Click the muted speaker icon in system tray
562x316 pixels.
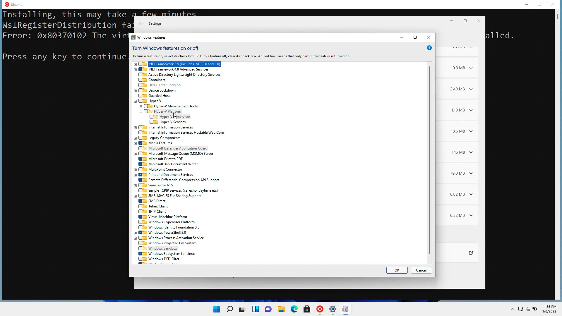(x=528, y=309)
